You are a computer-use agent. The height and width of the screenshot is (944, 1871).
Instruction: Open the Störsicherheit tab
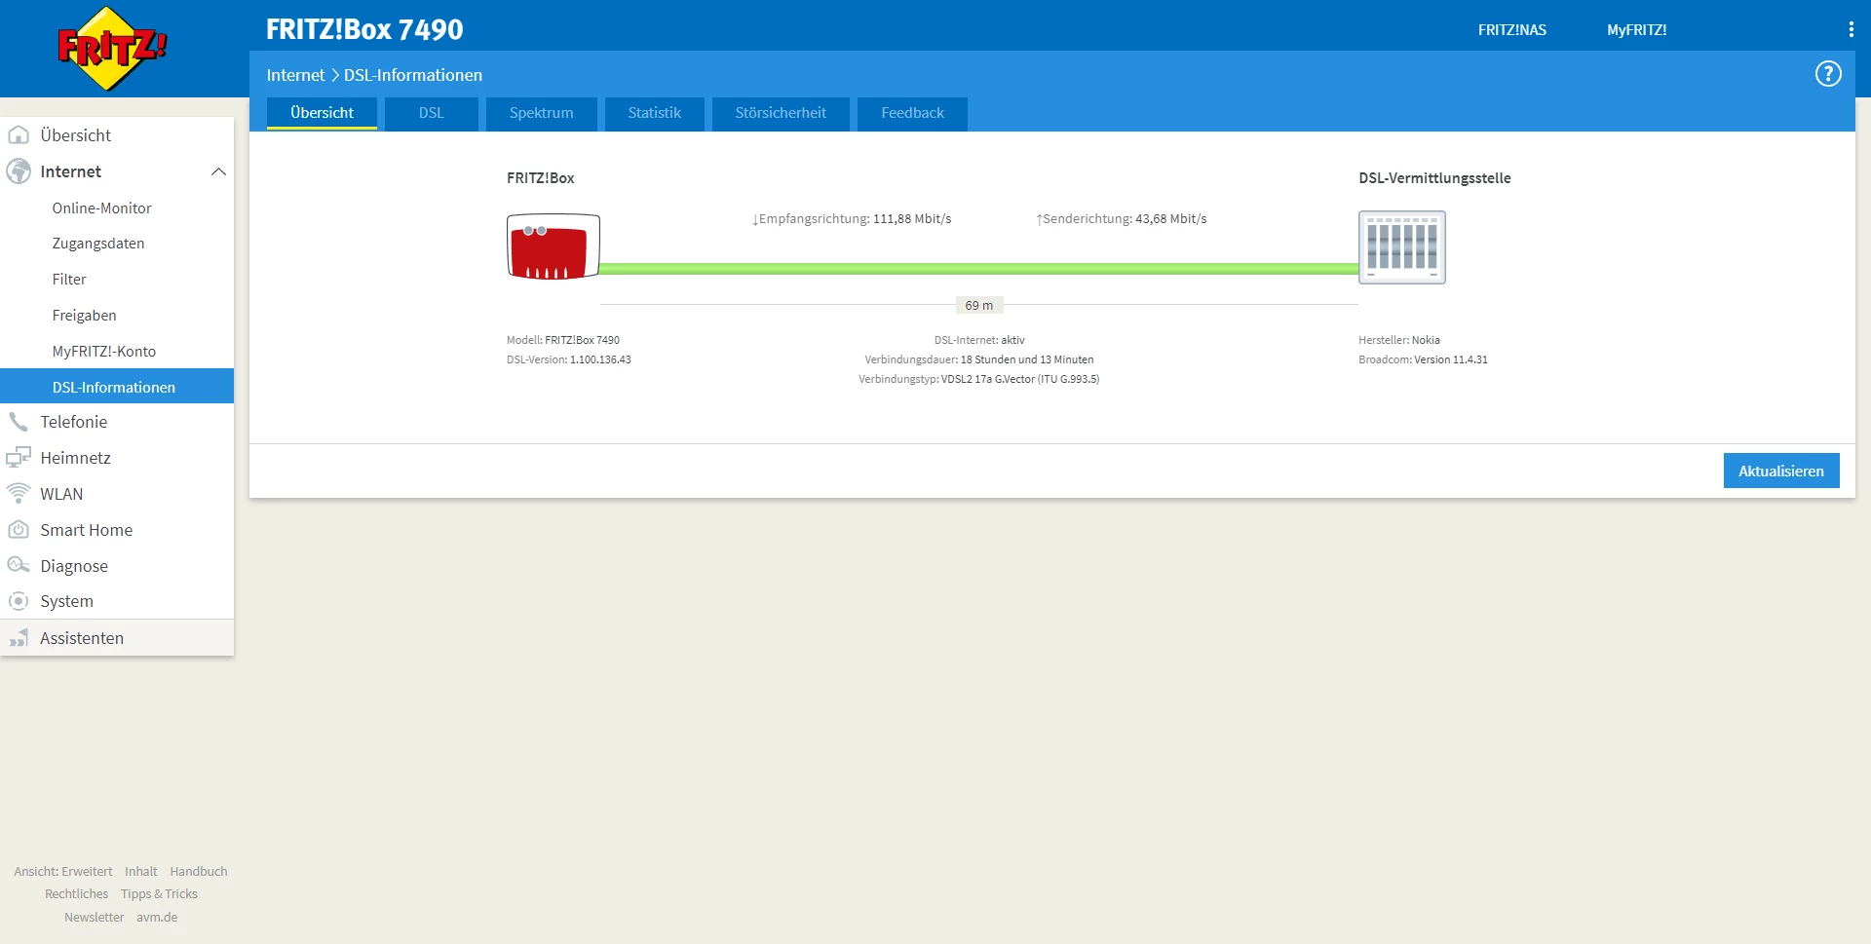[x=781, y=113]
